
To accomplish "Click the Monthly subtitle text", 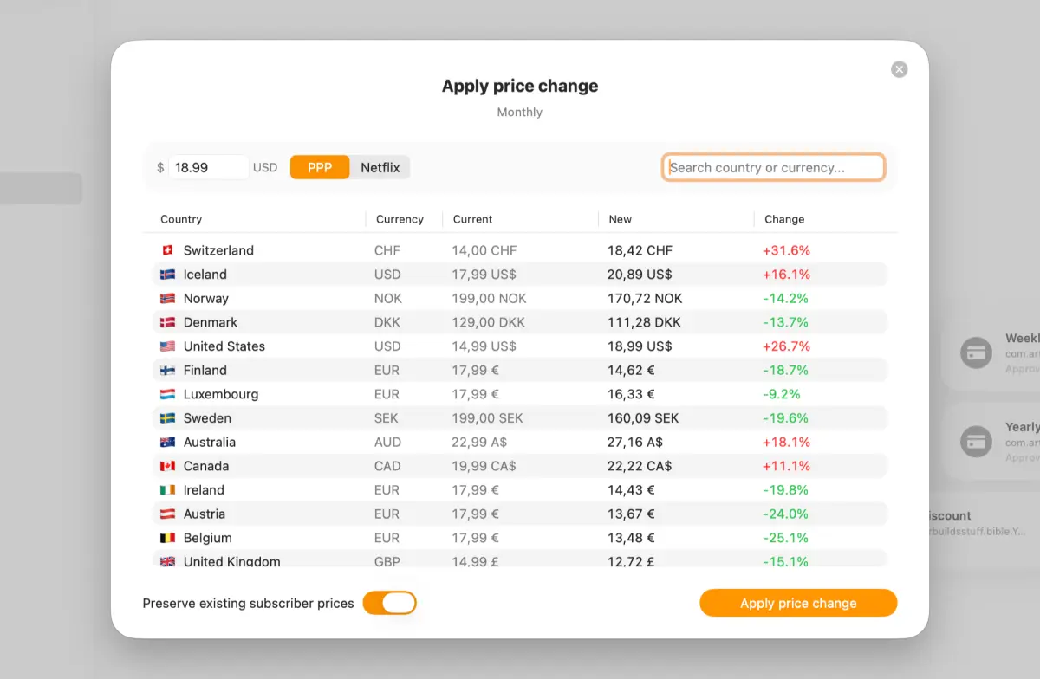I will point(520,112).
